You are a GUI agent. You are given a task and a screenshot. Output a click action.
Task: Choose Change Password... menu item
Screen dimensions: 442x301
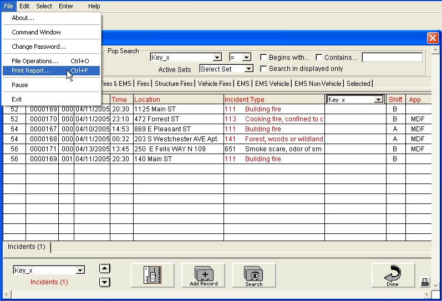click(52, 47)
